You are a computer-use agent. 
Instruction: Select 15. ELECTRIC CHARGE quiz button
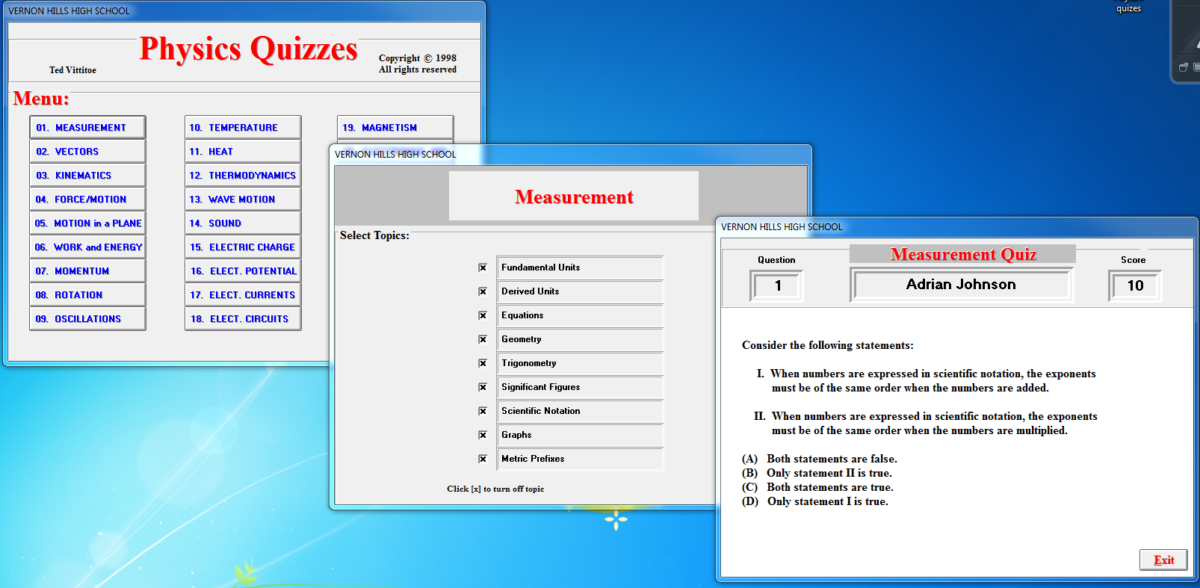pos(243,247)
